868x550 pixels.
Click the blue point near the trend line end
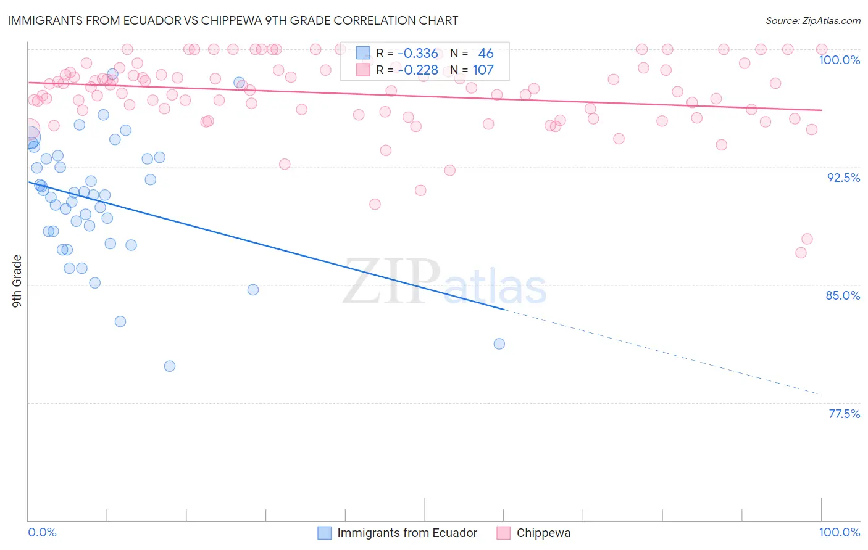pos(499,343)
